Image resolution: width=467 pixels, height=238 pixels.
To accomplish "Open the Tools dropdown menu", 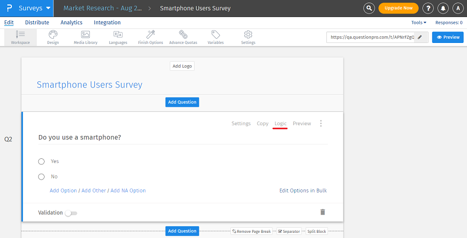I will pyautogui.click(x=418, y=23).
